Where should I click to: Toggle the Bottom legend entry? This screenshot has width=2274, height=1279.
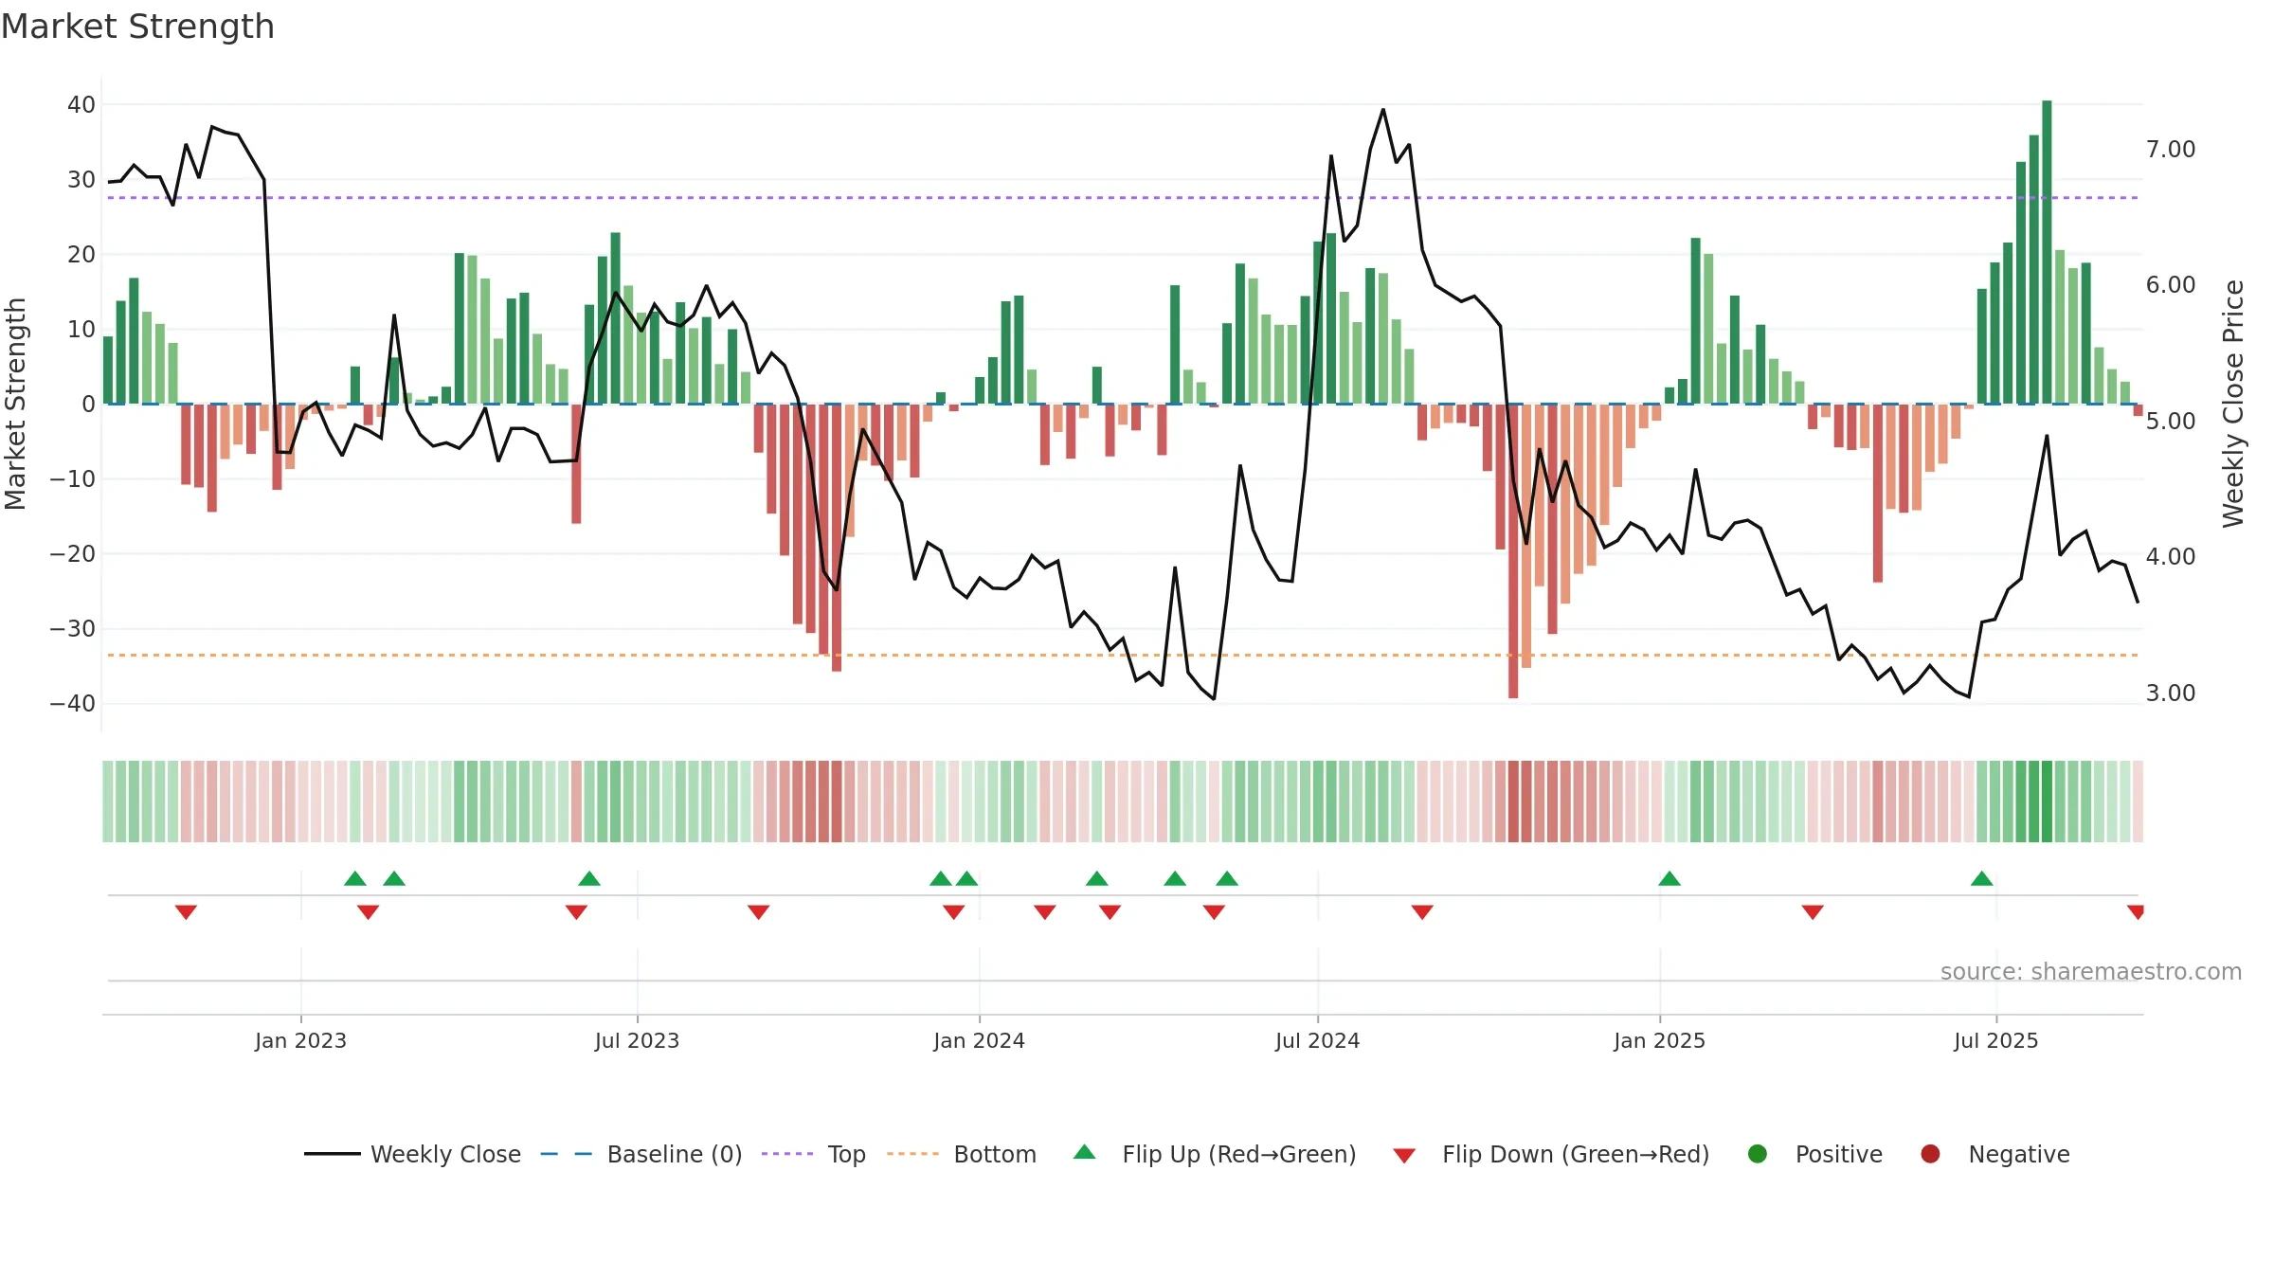pos(962,1154)
